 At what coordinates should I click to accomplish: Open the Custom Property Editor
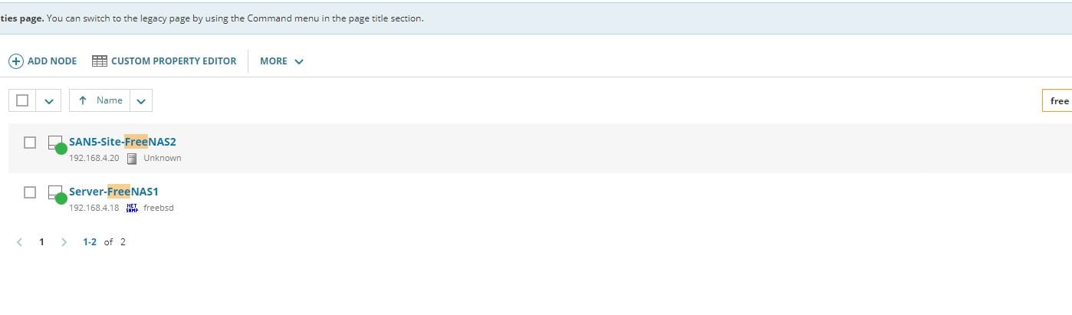click(x=173, y=61)
